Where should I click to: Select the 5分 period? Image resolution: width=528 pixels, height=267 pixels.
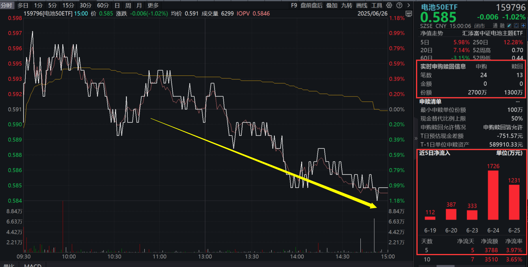tap(52, 5)
